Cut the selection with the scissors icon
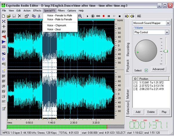 click(39, 16)
